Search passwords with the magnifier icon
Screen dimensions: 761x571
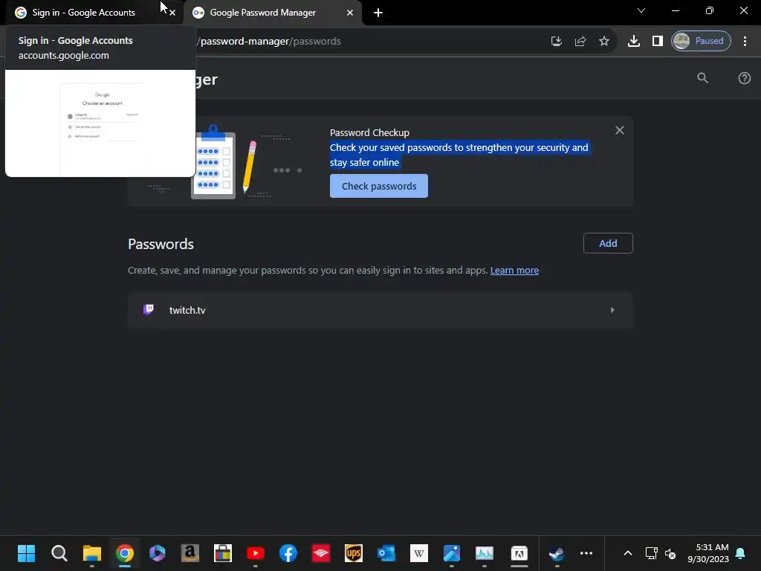[x=702, y=77]
